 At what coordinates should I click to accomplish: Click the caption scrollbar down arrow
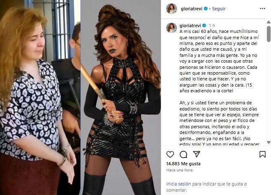point(269,142)
